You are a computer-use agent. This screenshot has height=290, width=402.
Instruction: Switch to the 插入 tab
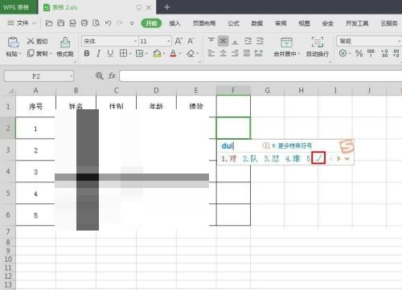[x=174, y=23]
